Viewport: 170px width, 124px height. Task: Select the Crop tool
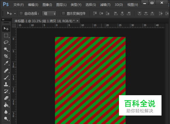coord(6,56)
